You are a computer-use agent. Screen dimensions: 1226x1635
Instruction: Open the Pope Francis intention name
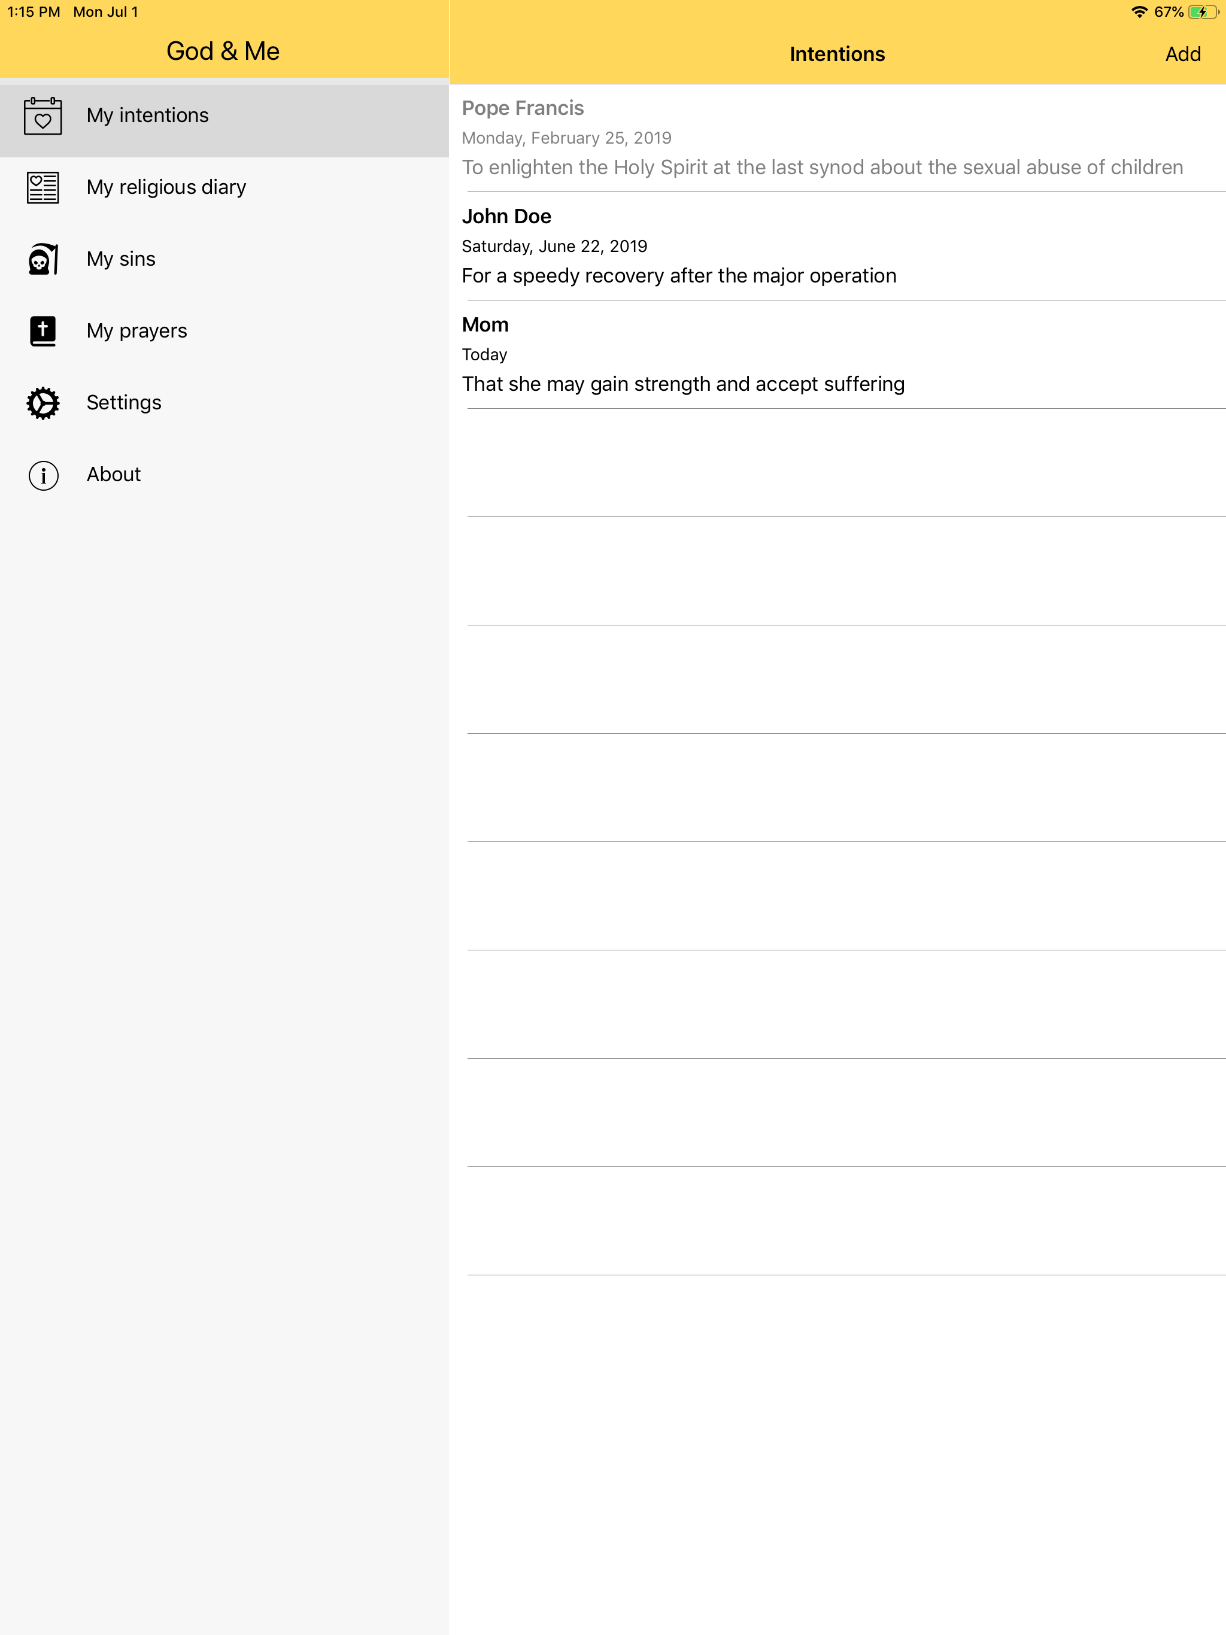523,108
